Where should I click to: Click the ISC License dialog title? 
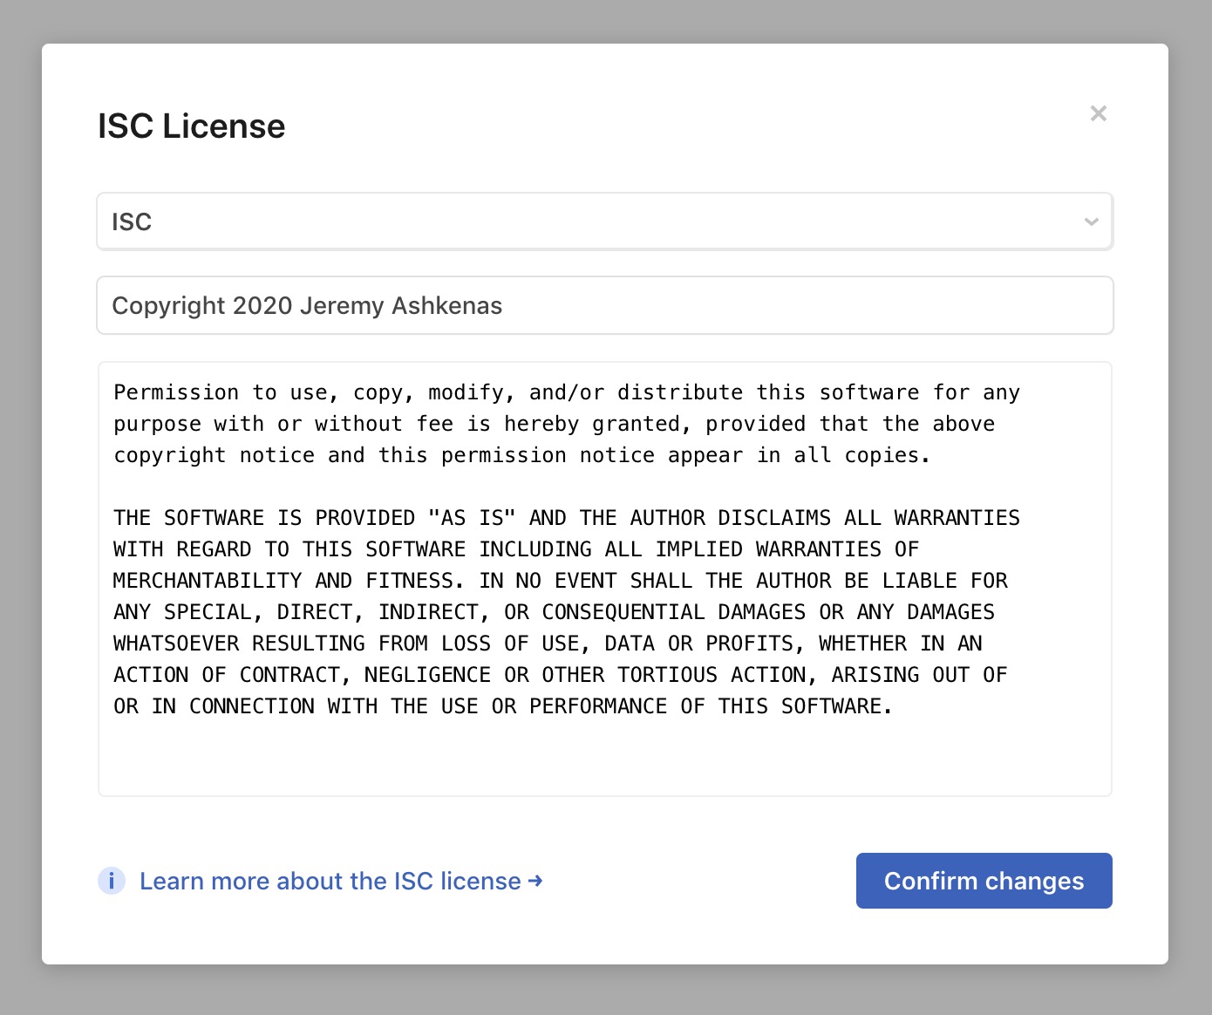click(x=190, y=126)
